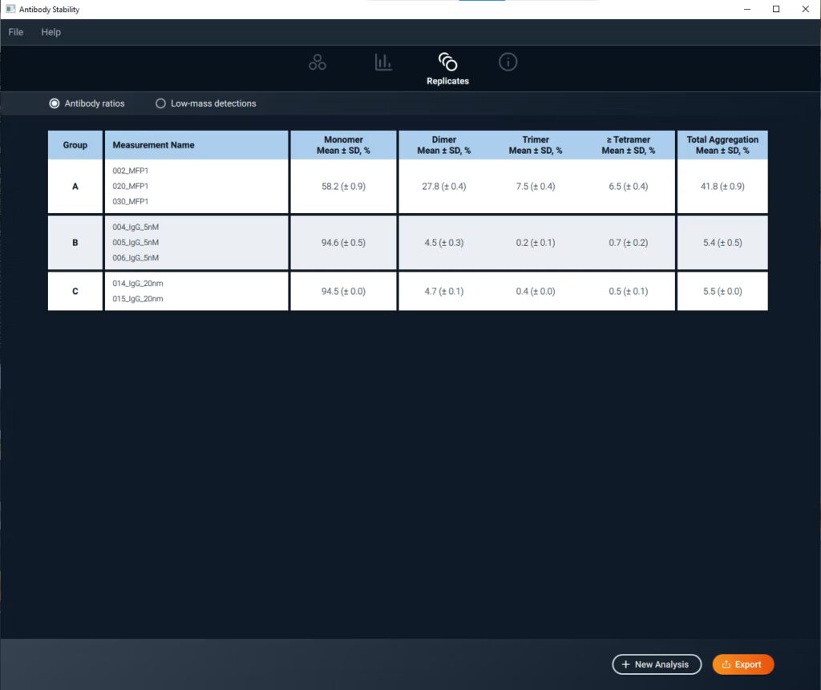Enable the Low-mass detections radio option
821x690 pixels.
click(x=160, y=103)
